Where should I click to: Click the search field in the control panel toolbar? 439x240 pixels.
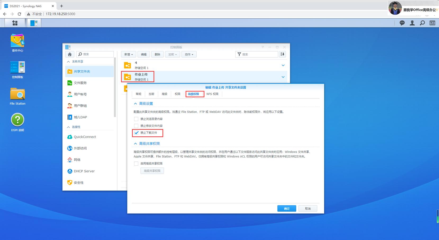point(257,54)
